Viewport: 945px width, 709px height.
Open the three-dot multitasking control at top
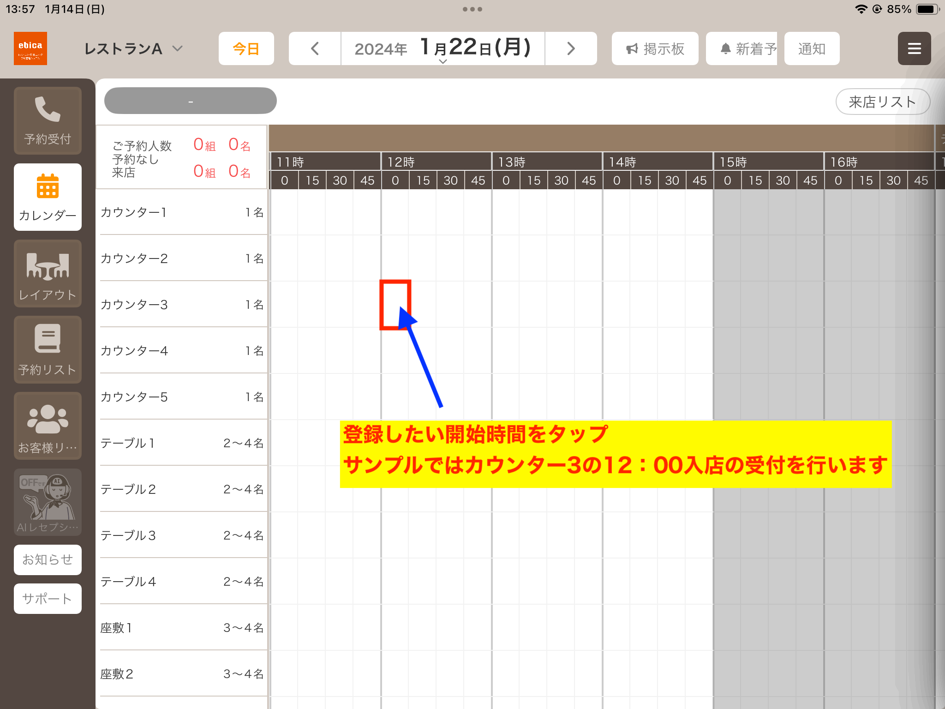472,9
